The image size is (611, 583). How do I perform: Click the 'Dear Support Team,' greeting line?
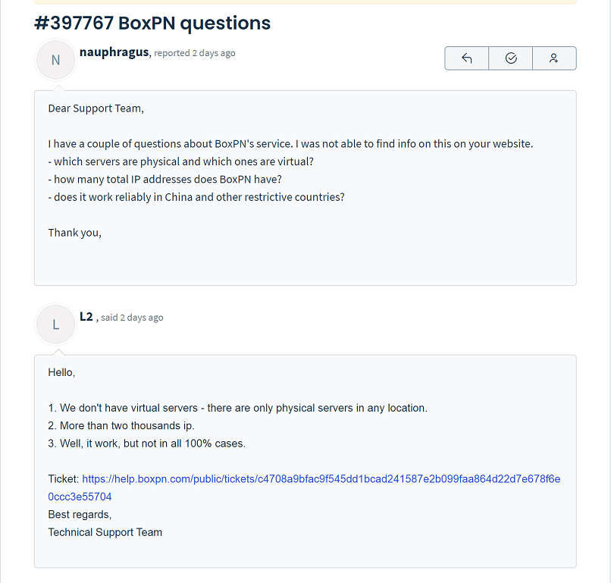point(96,108)
